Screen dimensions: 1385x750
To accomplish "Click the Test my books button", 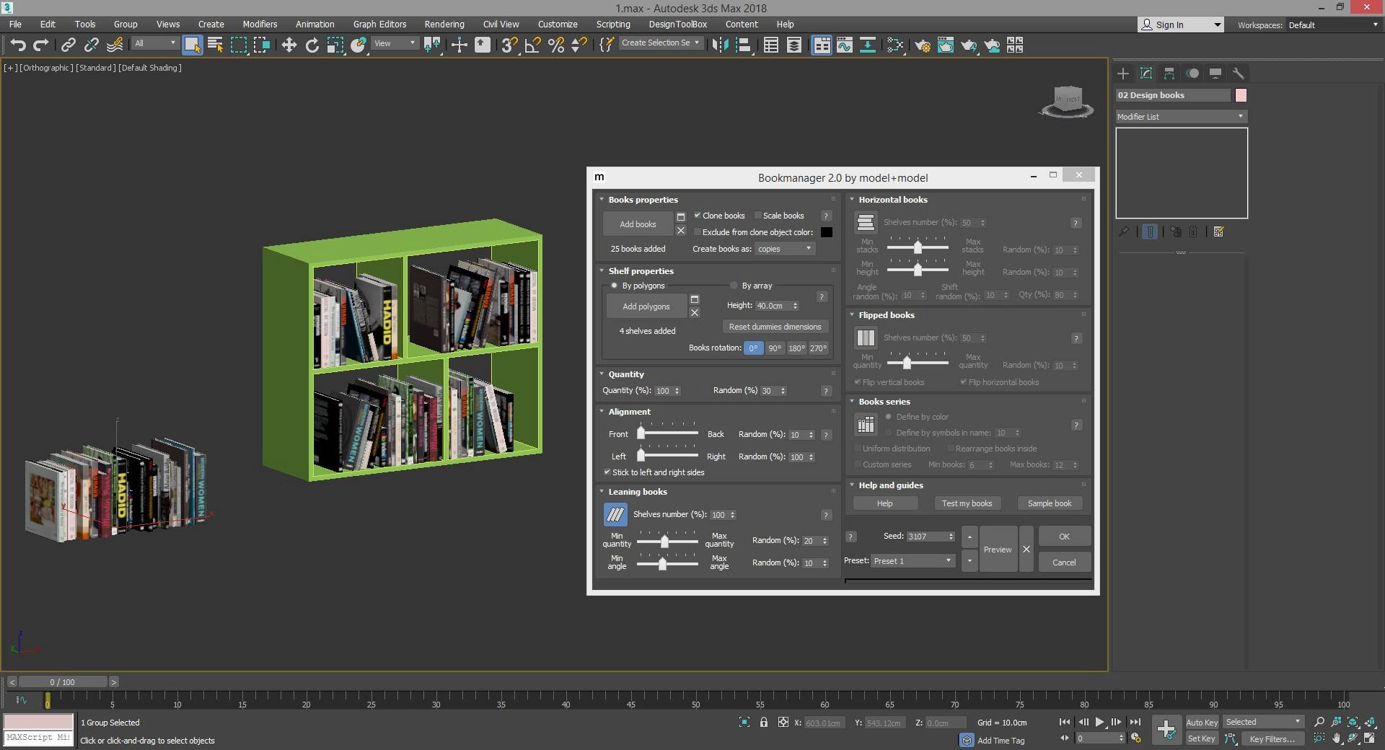I will [x=967, y=503].
